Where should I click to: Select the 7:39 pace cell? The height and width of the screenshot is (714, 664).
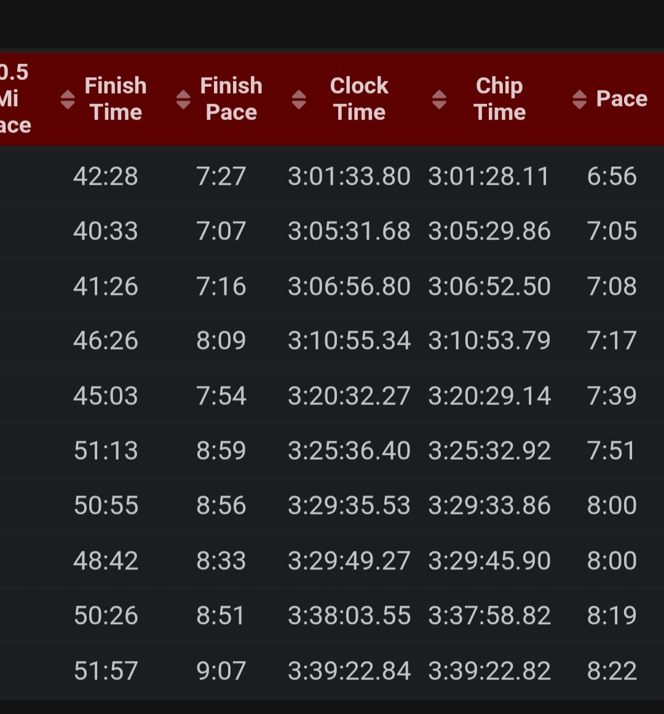pos(612,396)
